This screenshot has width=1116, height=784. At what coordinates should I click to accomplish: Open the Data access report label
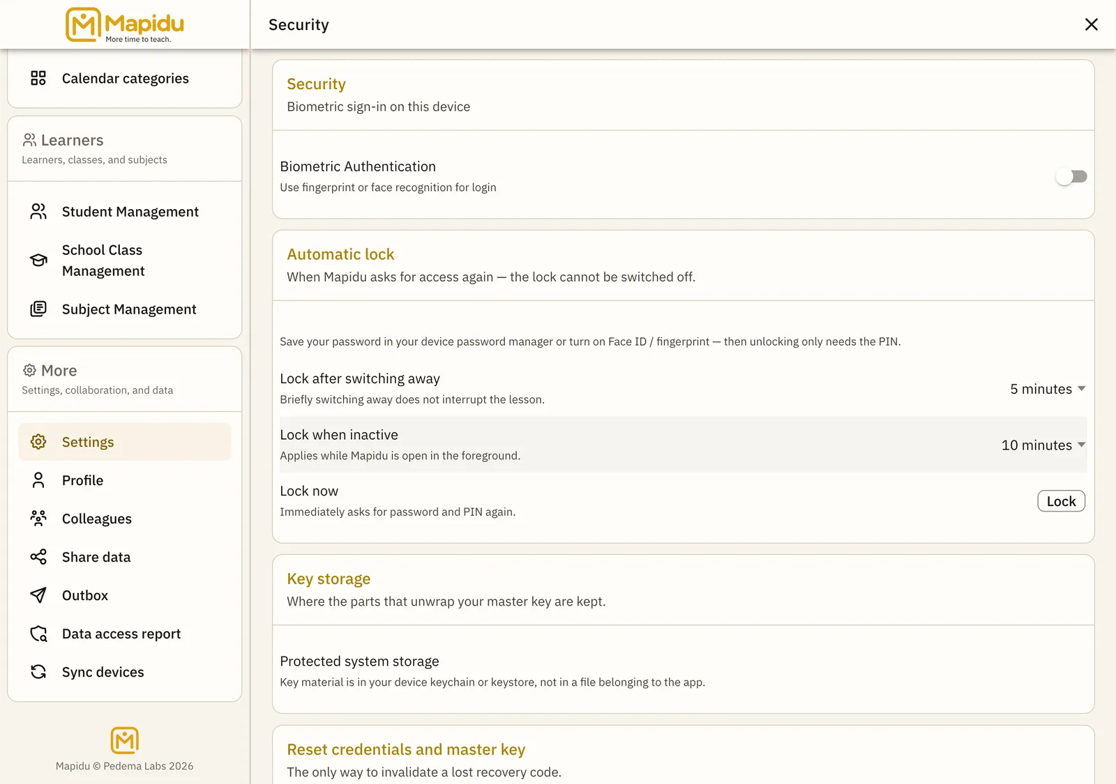(x=121, y=633)
